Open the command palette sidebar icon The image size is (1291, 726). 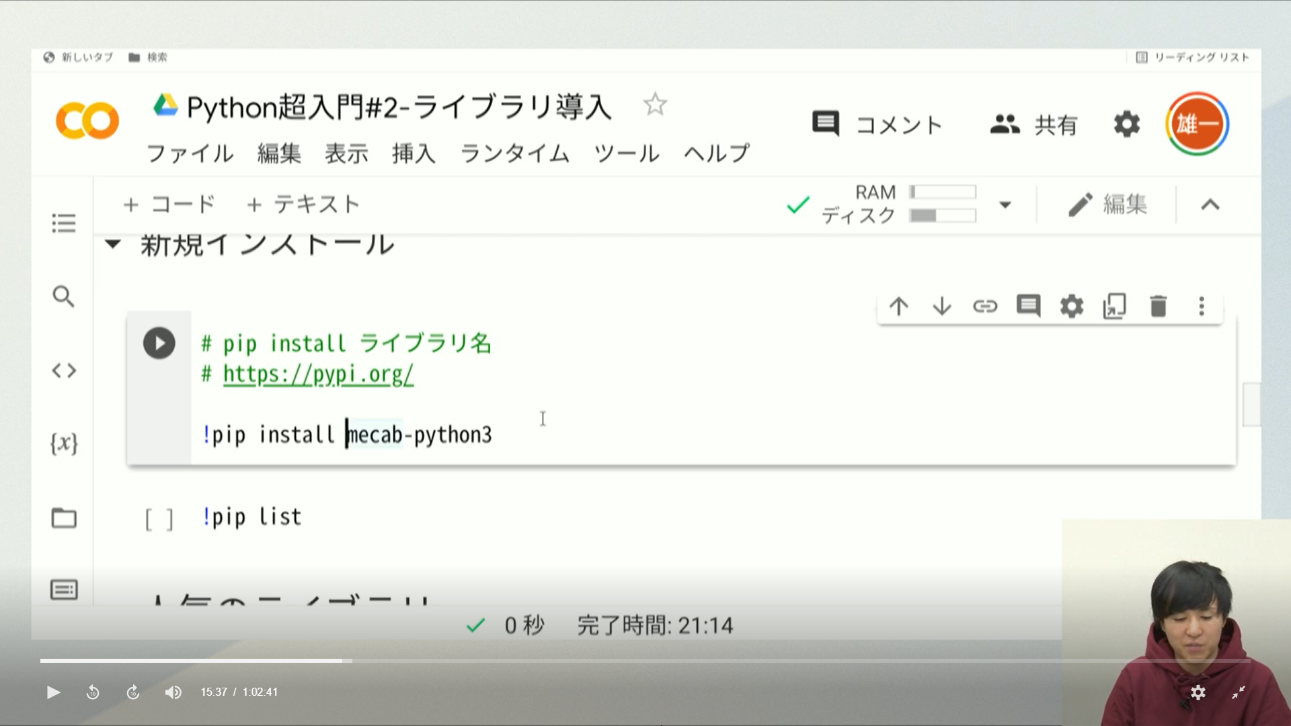click(64, 590)
